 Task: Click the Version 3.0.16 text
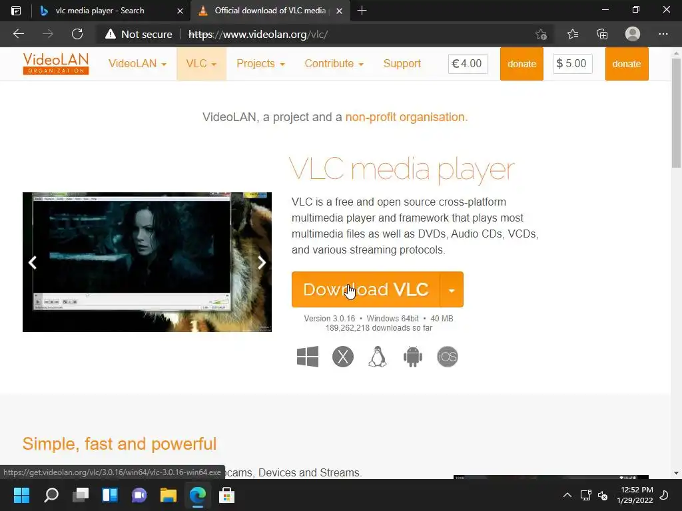329,319
